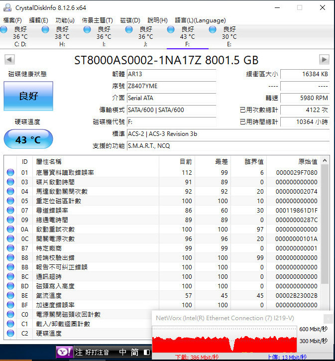Open the 語言(L)(Language) menu
Image resolution: width=335 pixels, height=361 pixels.
(x=200, y=20)
